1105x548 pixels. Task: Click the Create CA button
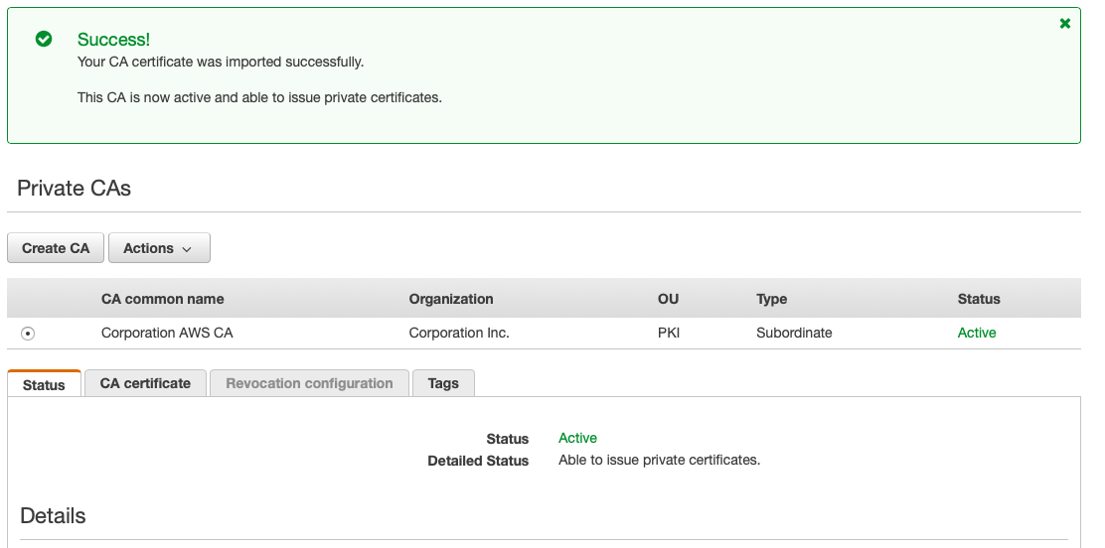point(56,248)
